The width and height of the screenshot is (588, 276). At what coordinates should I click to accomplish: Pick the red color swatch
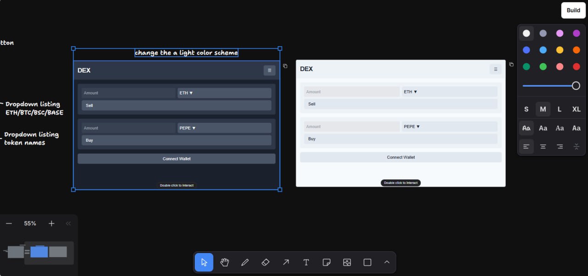(x=576, y=67)
